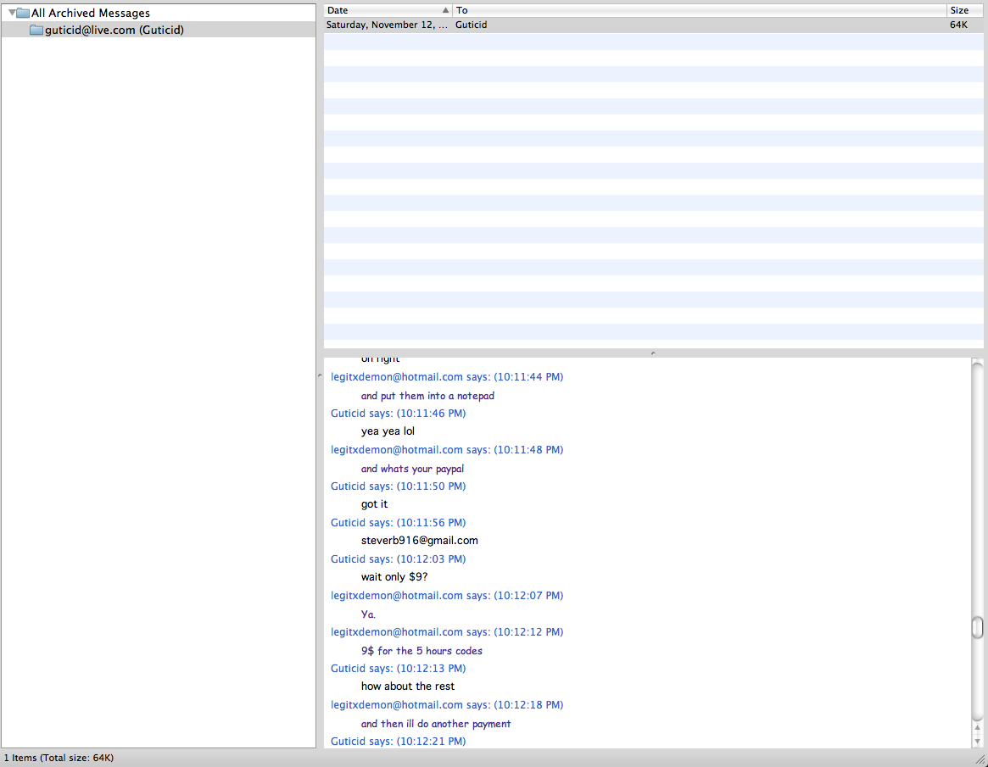Click the legitxdemon header at 10:12:07 PM
Viewport: 988px width, 767px height.
447,596
